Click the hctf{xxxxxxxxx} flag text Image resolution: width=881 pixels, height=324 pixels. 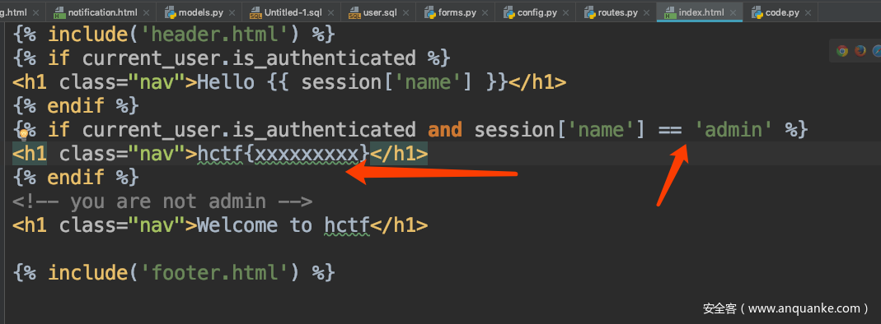pos(284,154)
